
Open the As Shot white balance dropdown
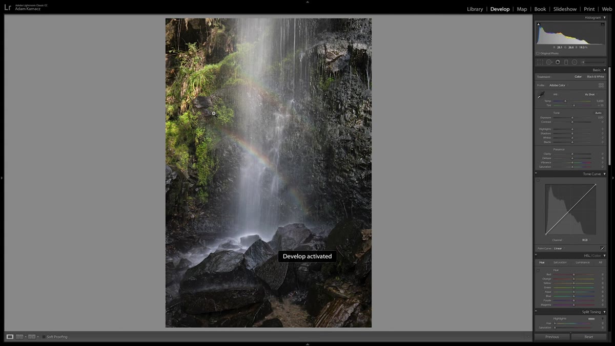[x=590, y=94]
